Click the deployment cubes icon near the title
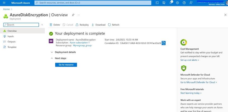 pos(6,16)
